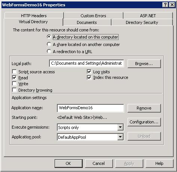Click in the Application name field

(x=91, y=108)
